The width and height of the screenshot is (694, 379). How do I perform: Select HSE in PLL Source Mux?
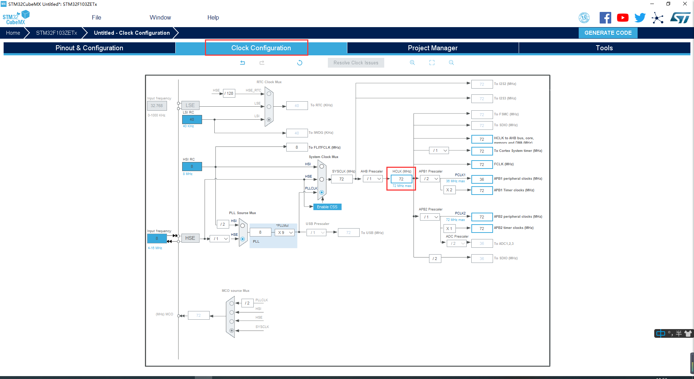[243, 239]
